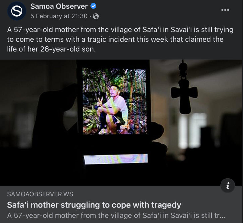Click headline 'Safa'i mother struggling to cope with tragedy'
Screen dimensions: 243x223
click(94, 205)
